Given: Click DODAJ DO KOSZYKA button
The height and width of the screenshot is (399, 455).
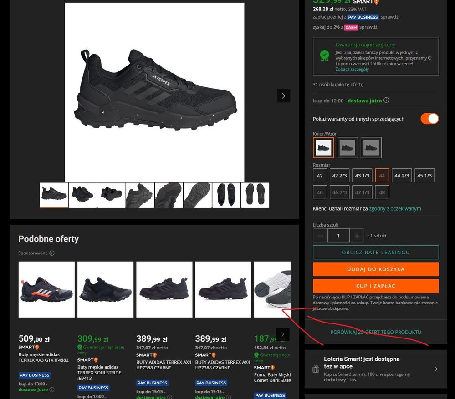Looking at the screenshot, I should pyautogui.click(x=376, y=269).
